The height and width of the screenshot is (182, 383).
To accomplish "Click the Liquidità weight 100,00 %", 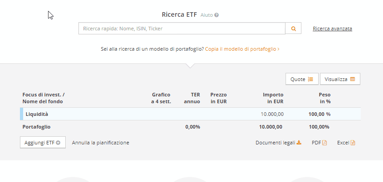I will pyautogui.click(x=320, y=114).
